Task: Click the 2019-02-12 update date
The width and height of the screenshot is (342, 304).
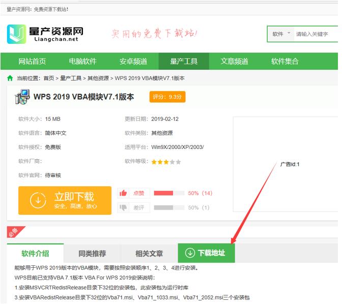Action: pyautogui.click(x=165, y=119)
